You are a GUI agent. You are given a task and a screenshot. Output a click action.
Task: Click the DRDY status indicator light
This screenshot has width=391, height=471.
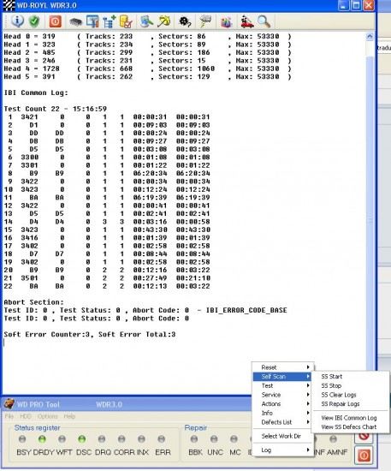[x=42, y=439]
